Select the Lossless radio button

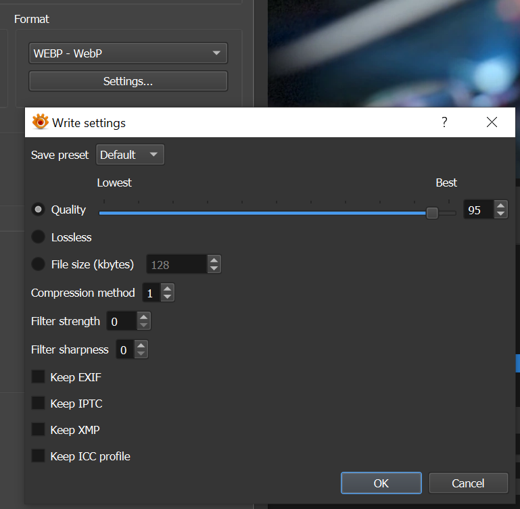pyautogui.click(x=38, y=237)
